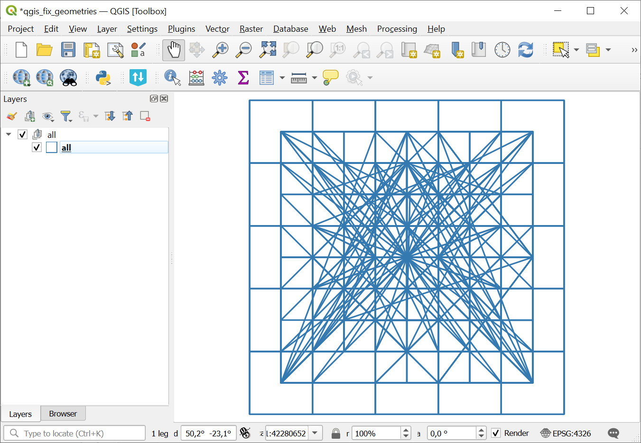Open the Python console

coord(104,77)
